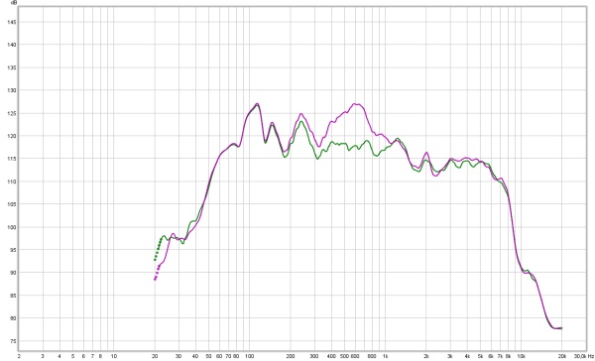
Task: Click the 1k tick label on the frequency axis
Action: coord(386,356)
